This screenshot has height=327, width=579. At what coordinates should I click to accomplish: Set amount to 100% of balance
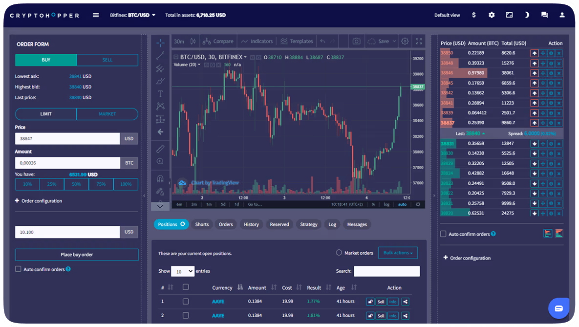pos(126,184)
